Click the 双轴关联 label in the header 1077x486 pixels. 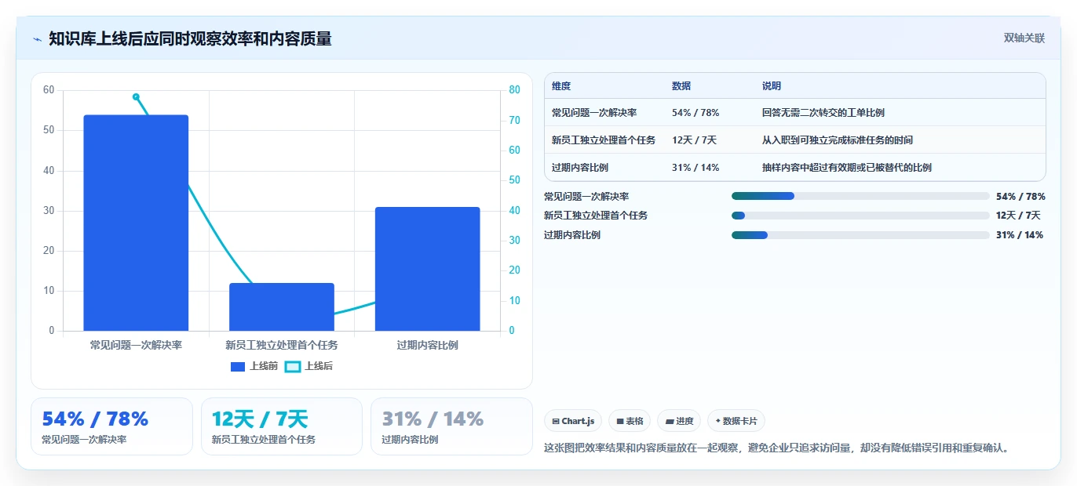pyautogui.click(x=1024, y=38)
